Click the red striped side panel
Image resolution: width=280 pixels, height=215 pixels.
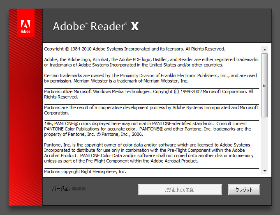25,123
